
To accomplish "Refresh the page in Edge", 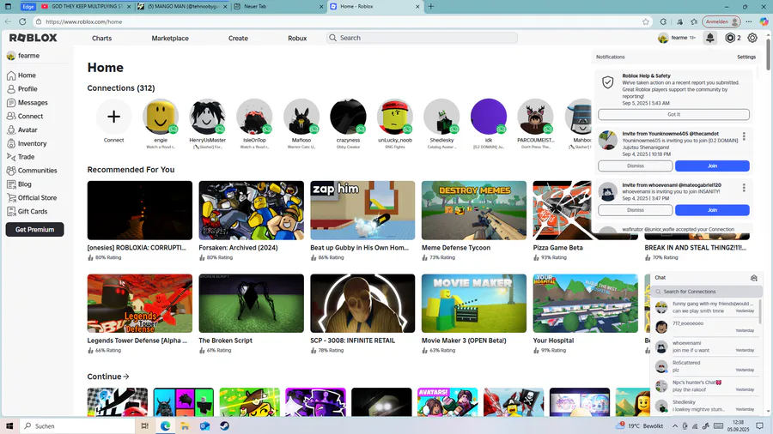I will [22, 21].
